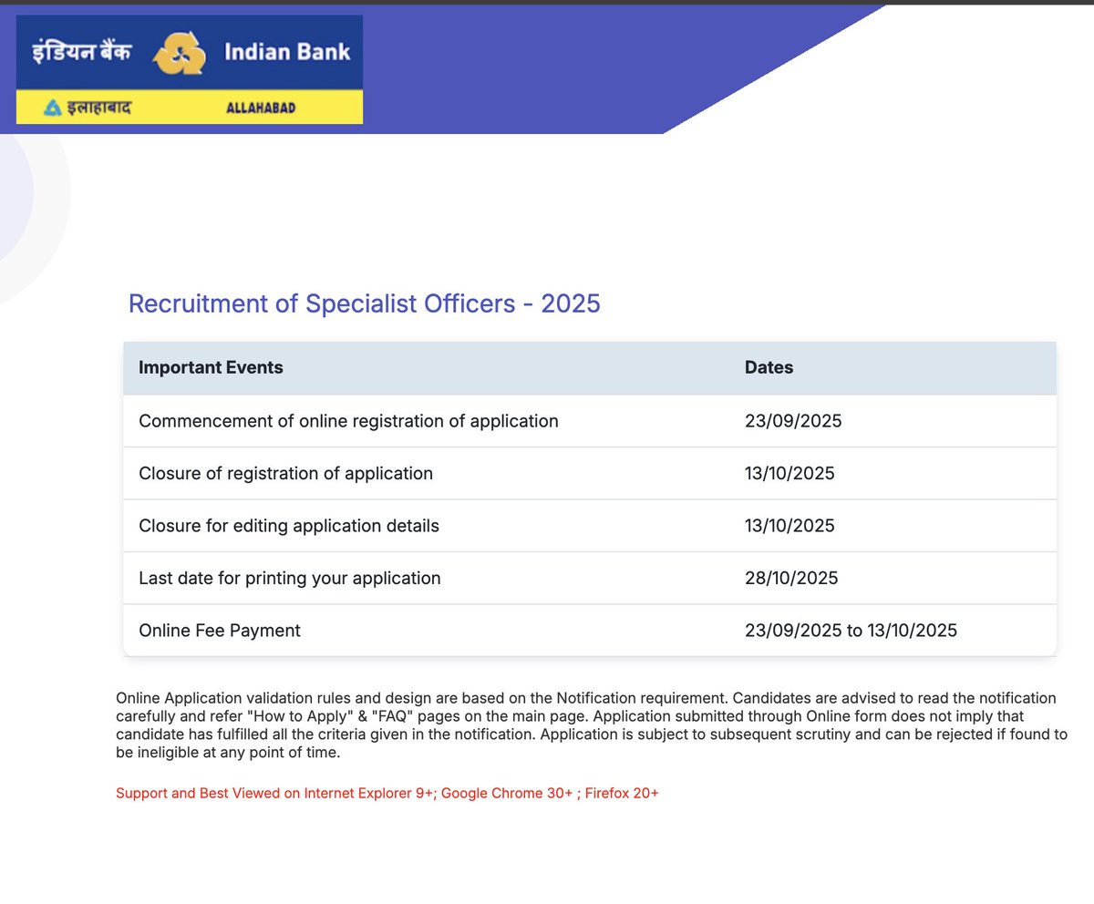
Task: Click the date "28/10/2025" cell
Action: [x=791, y=578]
